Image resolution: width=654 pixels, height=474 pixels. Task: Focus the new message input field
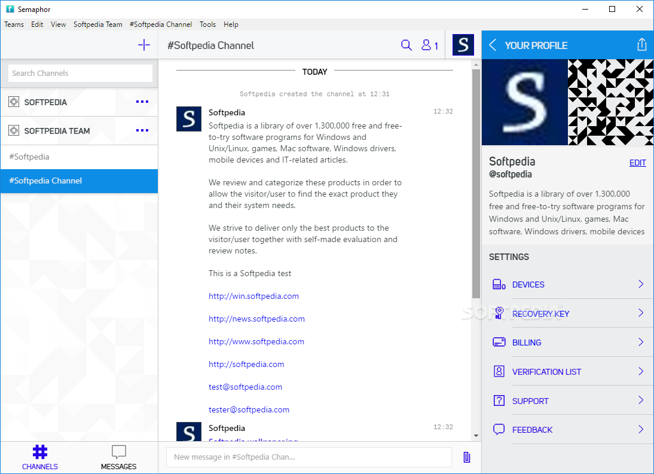click(308, 457)
